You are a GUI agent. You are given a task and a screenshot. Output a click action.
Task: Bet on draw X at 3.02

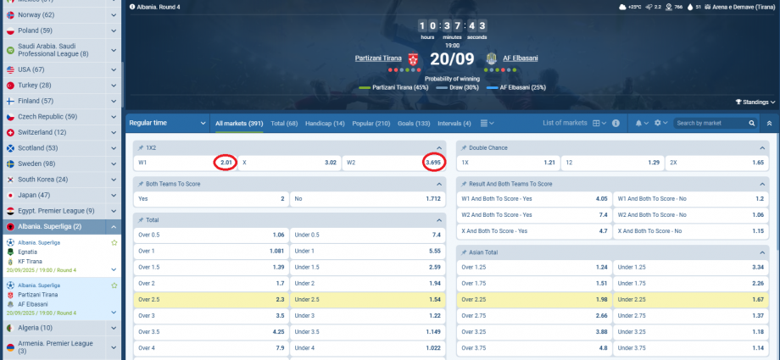[289, 163]
